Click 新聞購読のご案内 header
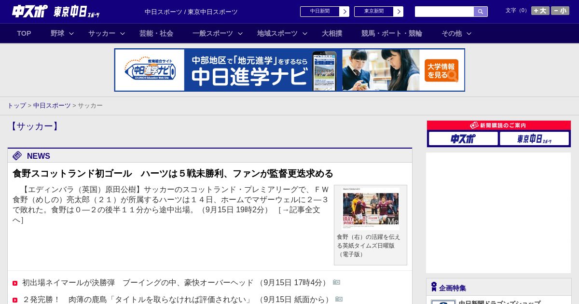This screenshot has width=579, height=304. 499,125
